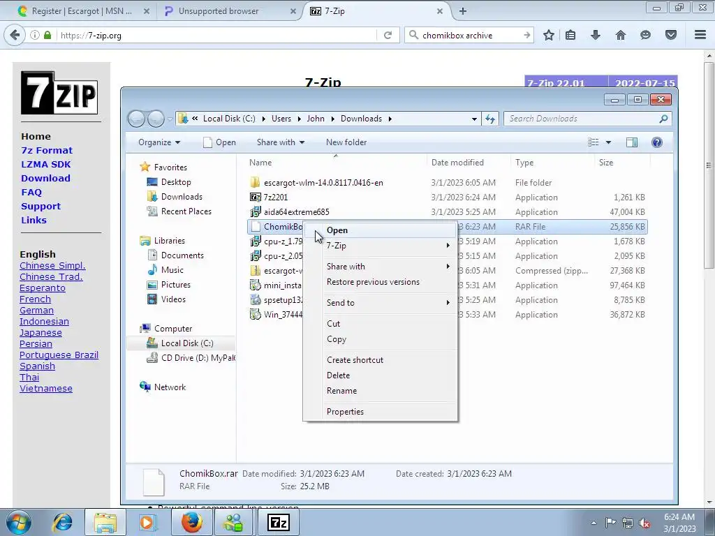This screenshot has height=536, width=715.
Task: Click the Search Downloads field
Action: [x=587, y=119]
